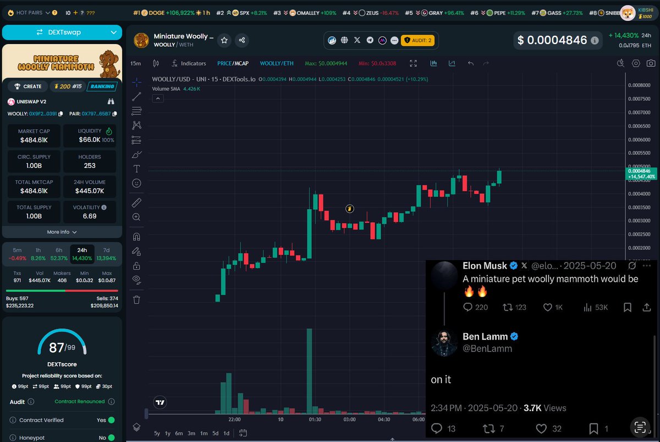Toggle magnet mode for drawings
Viewport: 660px width, 442px height.
(137, 237)
